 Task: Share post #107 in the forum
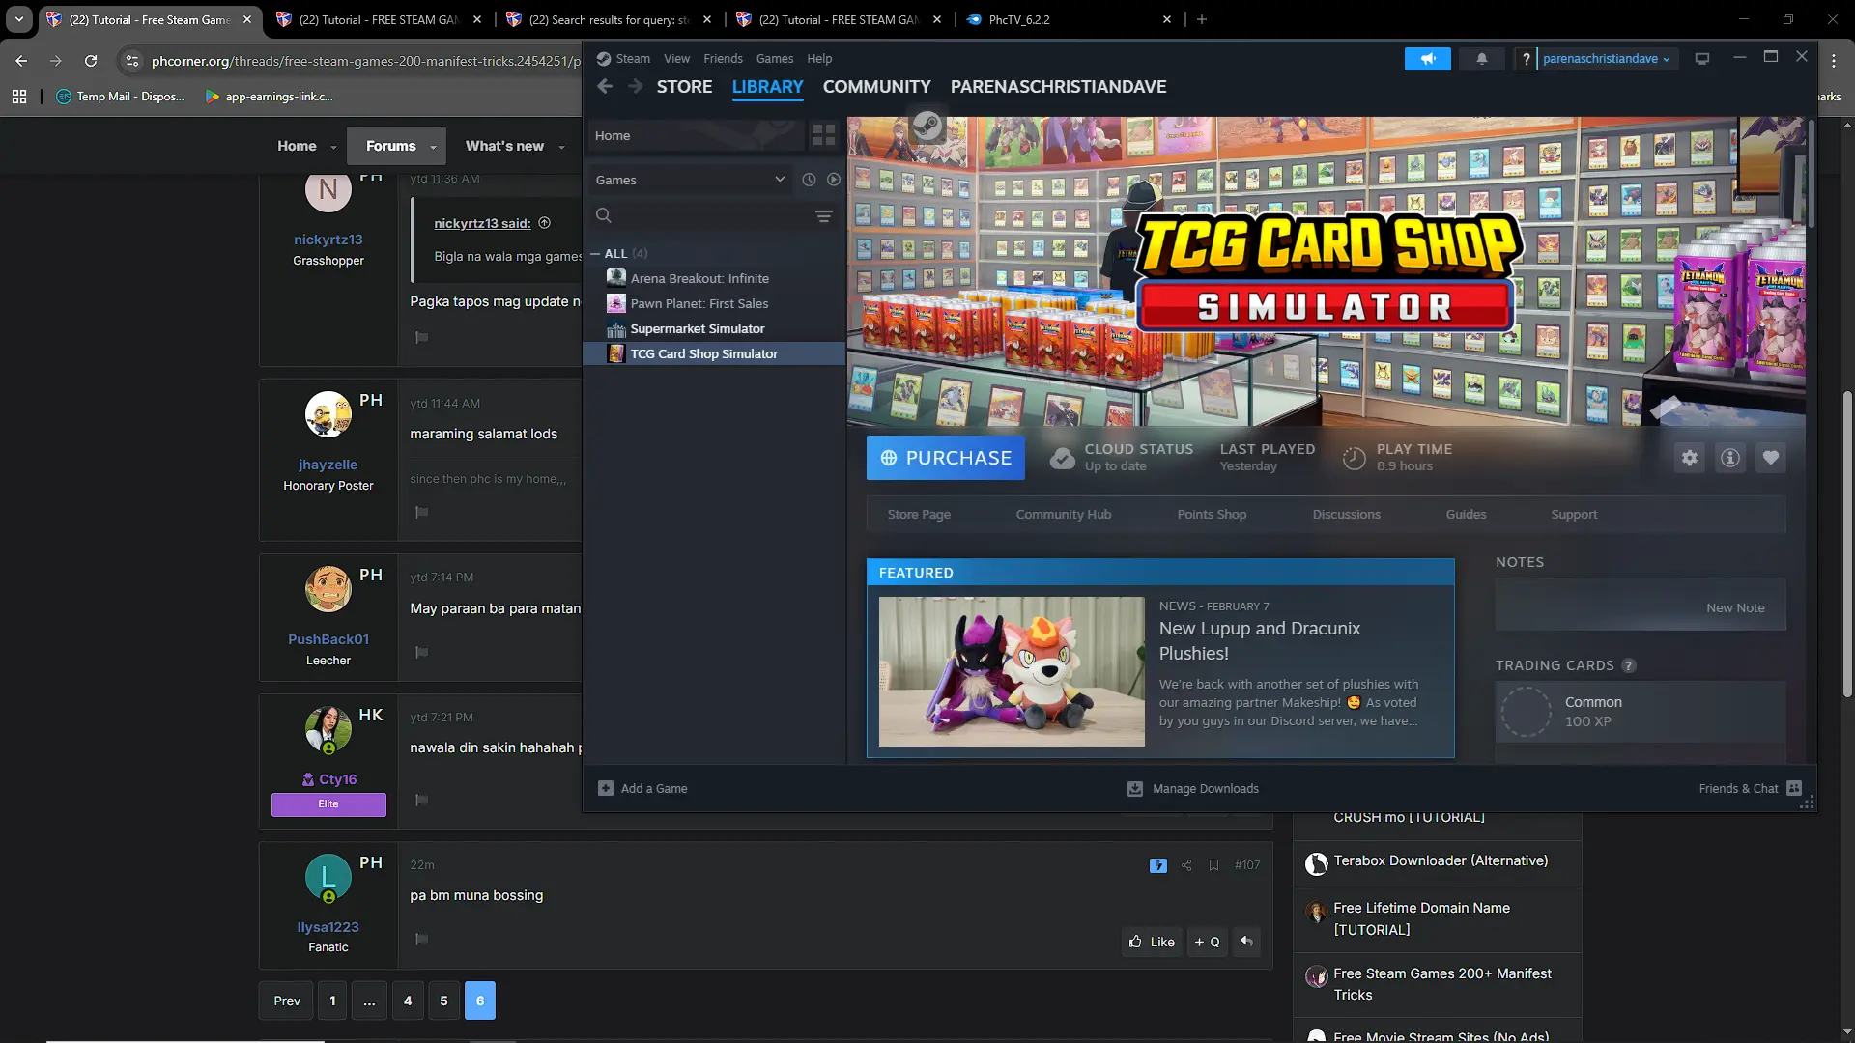(x=1186, y=865)
